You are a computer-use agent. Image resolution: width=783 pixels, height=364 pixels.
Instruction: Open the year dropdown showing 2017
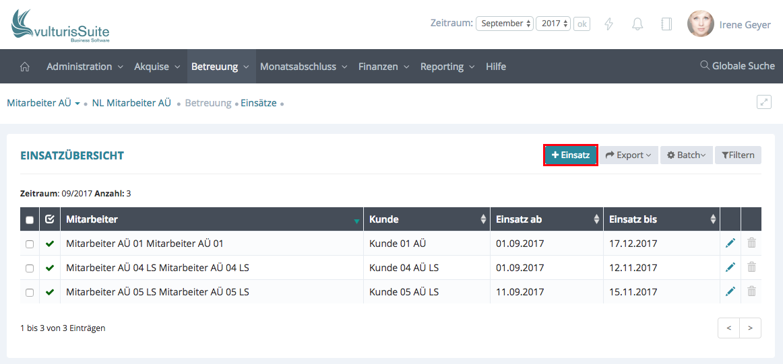coord(553,24)
